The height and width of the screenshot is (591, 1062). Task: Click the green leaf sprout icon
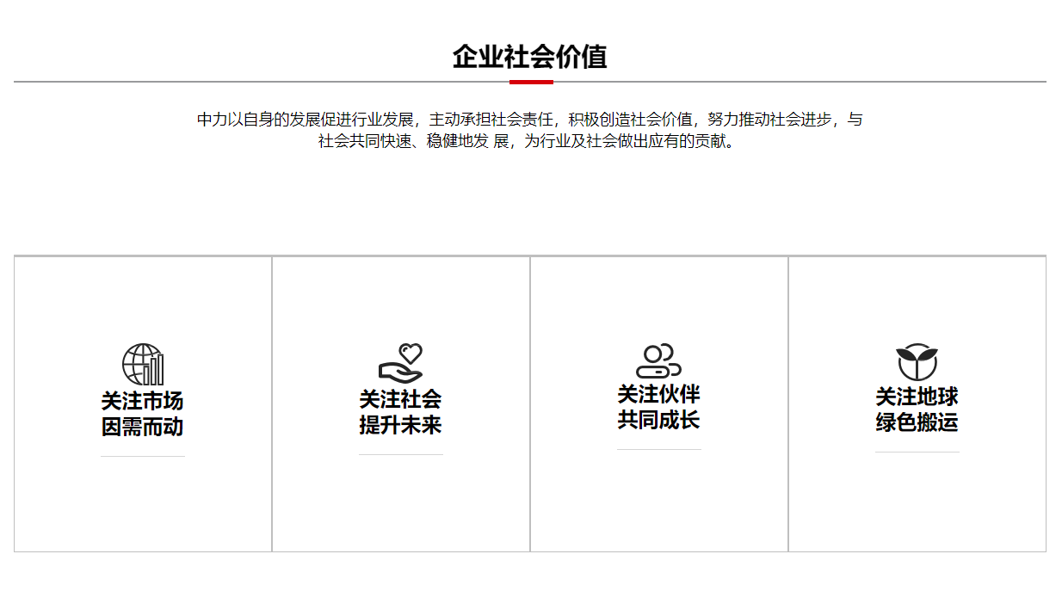pyautogui.click(x=917, y=362)
